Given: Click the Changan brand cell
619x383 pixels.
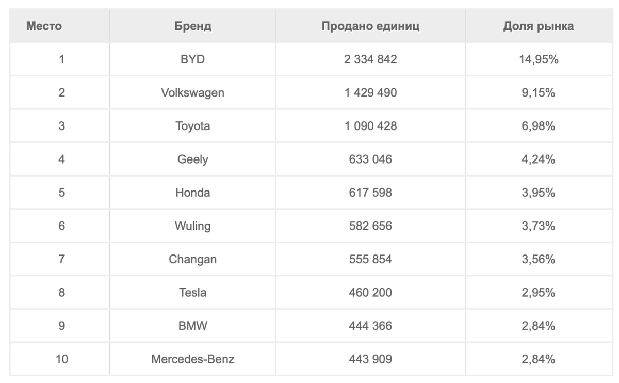Looking at the screenshot, I should (x=192, y=259).
